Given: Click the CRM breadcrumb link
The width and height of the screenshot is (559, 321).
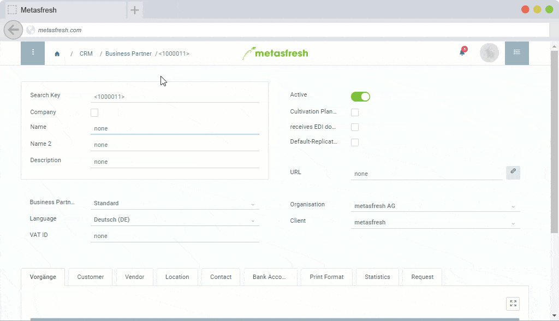Looking at the screenshot, I should coord(86,53).
